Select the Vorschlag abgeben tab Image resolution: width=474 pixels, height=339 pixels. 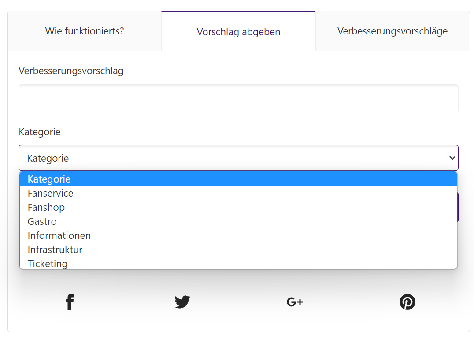[x=238, y=31]
